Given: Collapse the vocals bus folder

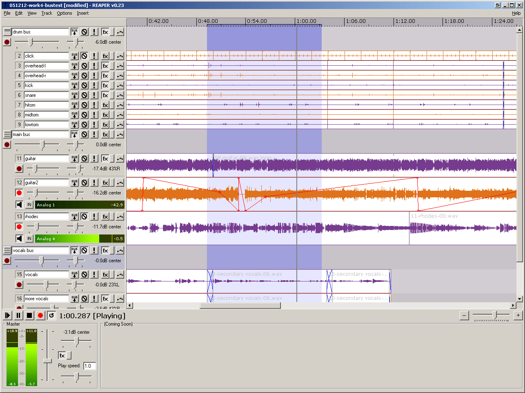Looking at the screenshot, I should (x=7, y=250).
